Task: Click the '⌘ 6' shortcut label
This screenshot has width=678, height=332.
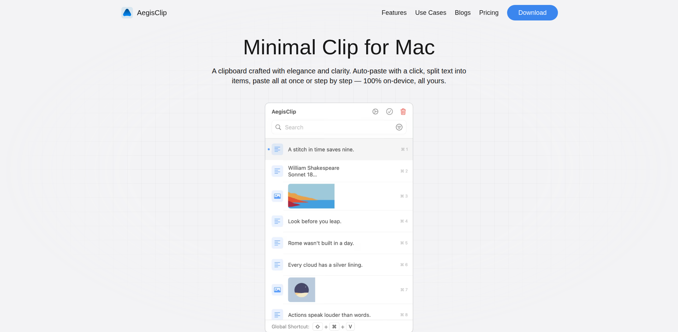Action: click(404, 265)
